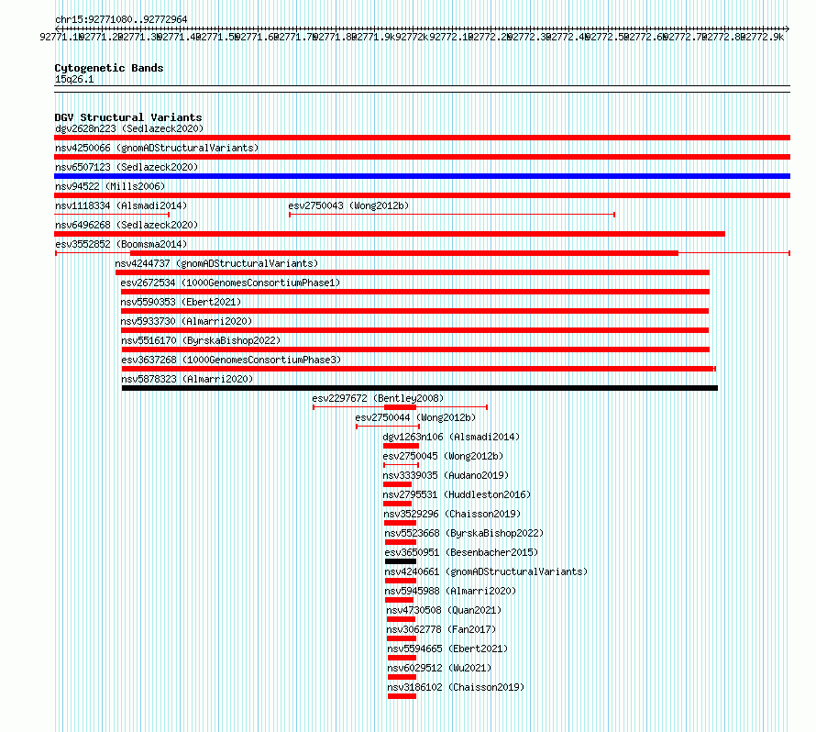The image size is (816, 732).
Task: Click the thin esv2750043 variant line
Action: point(452,215)
